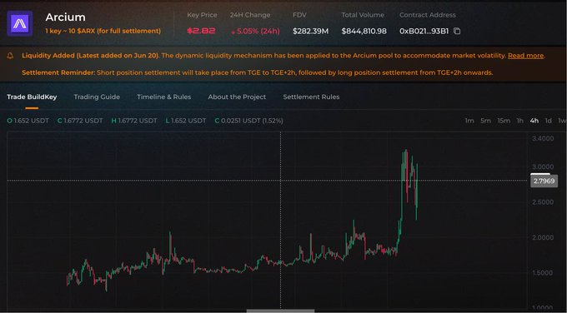Click the $844,810.98 total volume value
The width and height of the screenshot is (567, 313).
point(364,31)
